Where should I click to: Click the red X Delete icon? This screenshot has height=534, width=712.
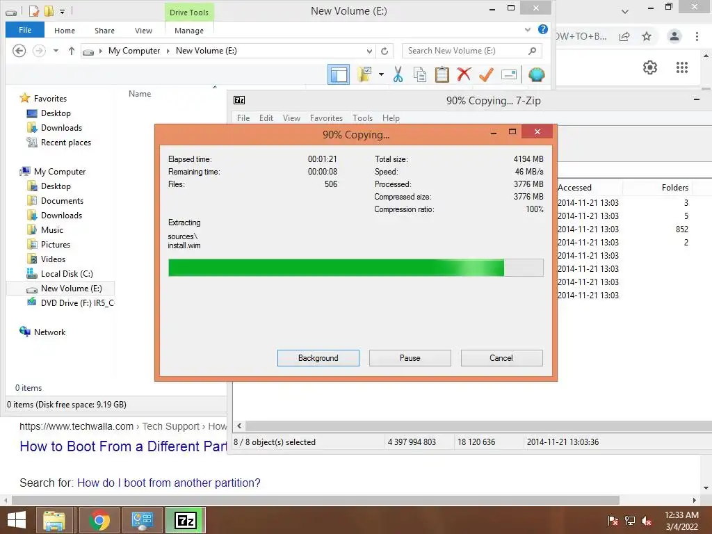[464, 74]
